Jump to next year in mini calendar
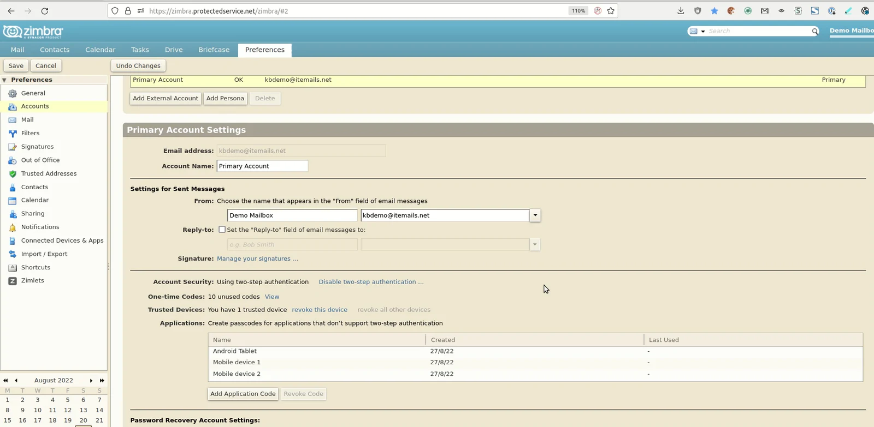Screen dimensions: 874x427 (x=102, y=381)
